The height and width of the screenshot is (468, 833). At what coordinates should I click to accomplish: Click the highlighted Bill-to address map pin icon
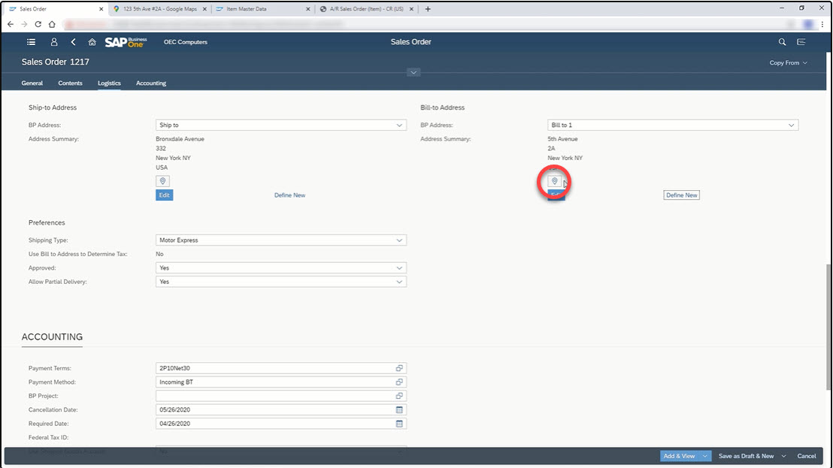coord(554,181)
